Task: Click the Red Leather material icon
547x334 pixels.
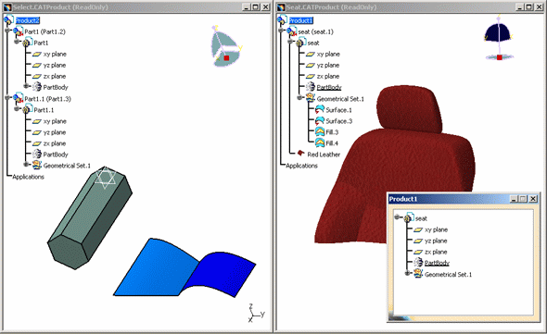Action: click(x=300, y=154)
